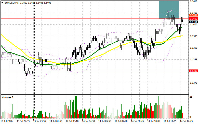The height and width of the screenshot is (124, 199).
Task: Click the tallest green volume bar near 03:10
Action: pos(76,107)
